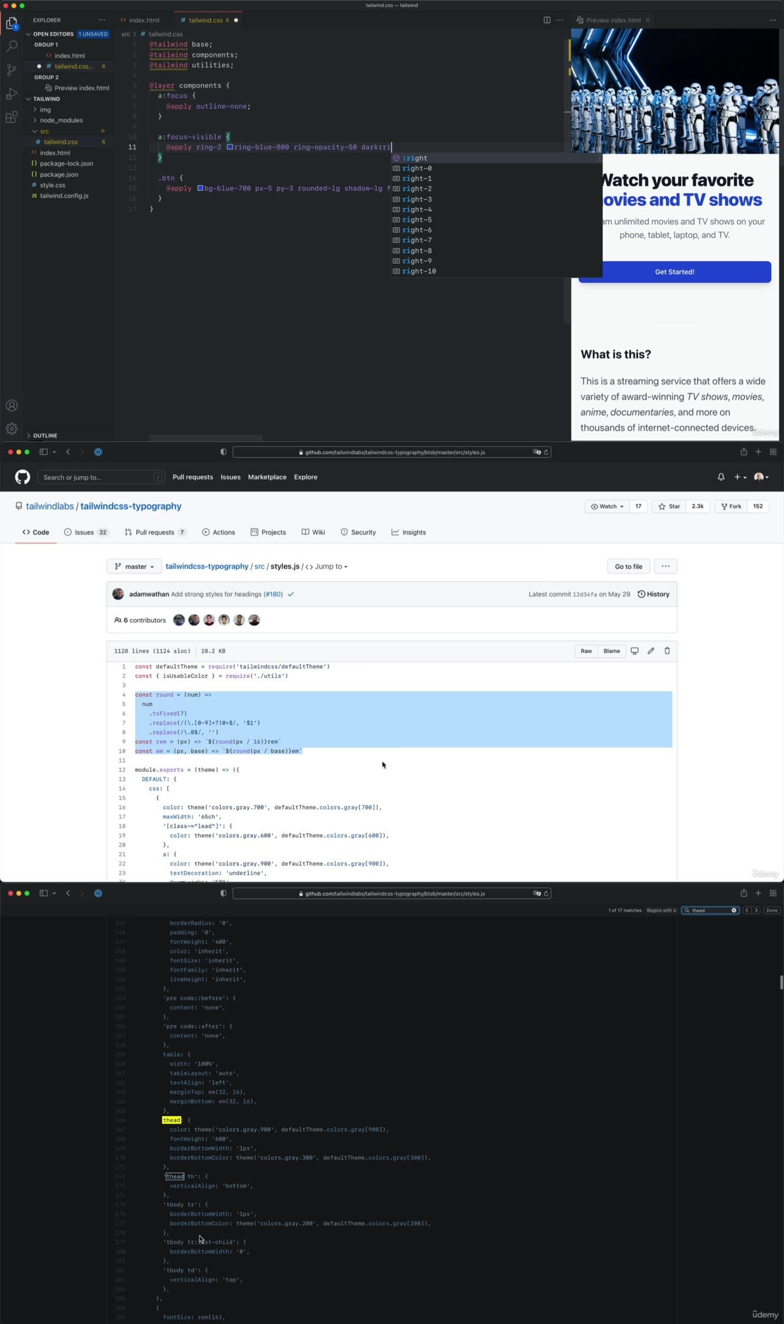Open the Search view in activity bar
This screenshot has height=1324, width=784.
12,47
